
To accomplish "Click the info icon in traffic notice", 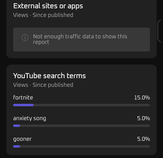I will coord(25,37).
